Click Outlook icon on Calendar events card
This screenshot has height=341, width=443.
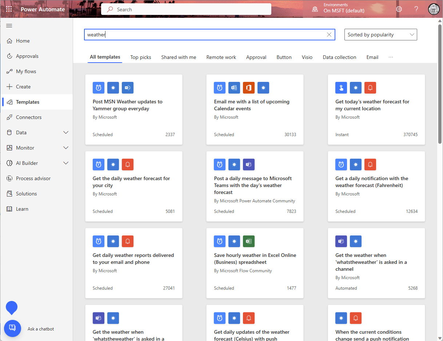[x=234, y=88]
